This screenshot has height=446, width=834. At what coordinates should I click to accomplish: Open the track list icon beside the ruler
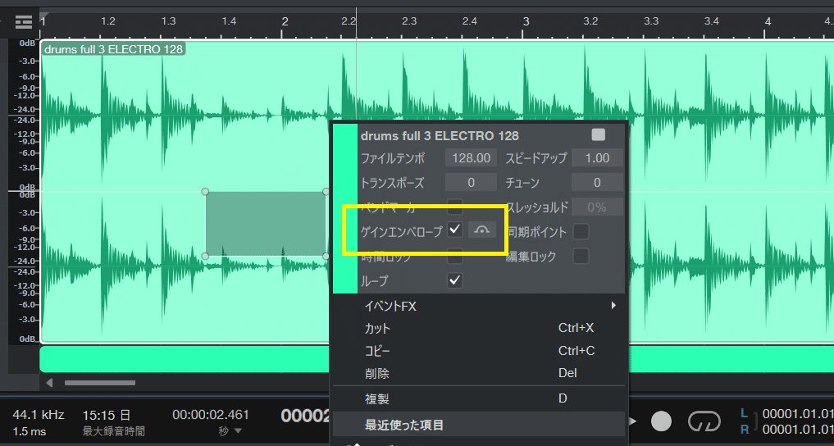pos(24,22)
